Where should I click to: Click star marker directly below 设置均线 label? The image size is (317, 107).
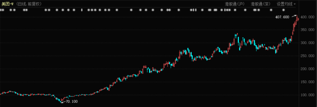point(284,10)
